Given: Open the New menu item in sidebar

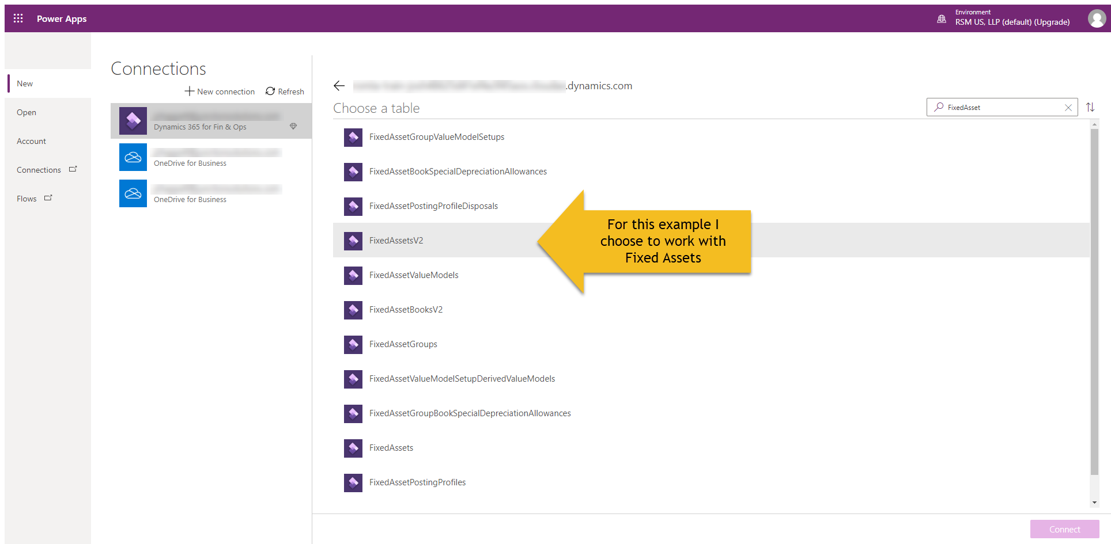Looking at the screenshot, I should click(25, 83).
